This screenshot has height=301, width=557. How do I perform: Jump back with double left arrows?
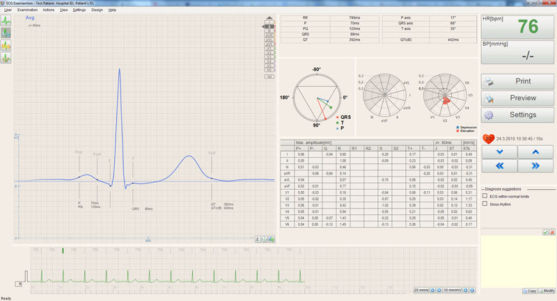pos(499,165)
